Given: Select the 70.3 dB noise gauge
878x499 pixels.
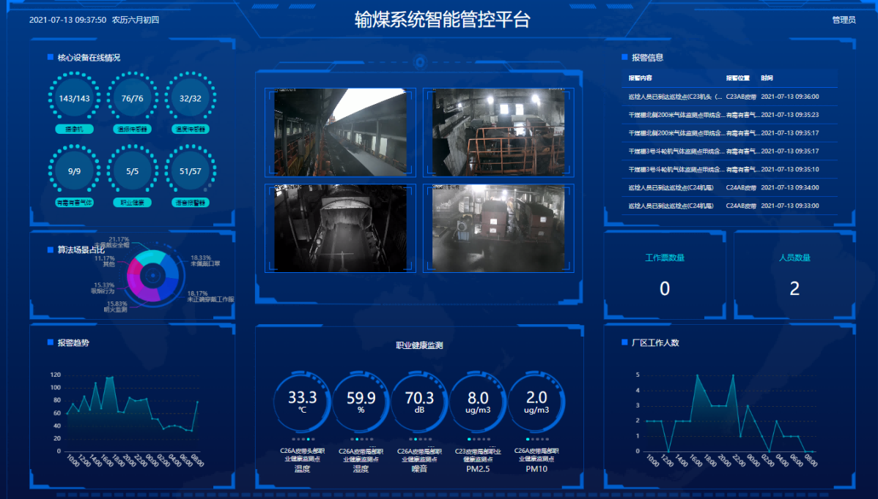Looking at the screenshot, I should [x=419, y=402].
